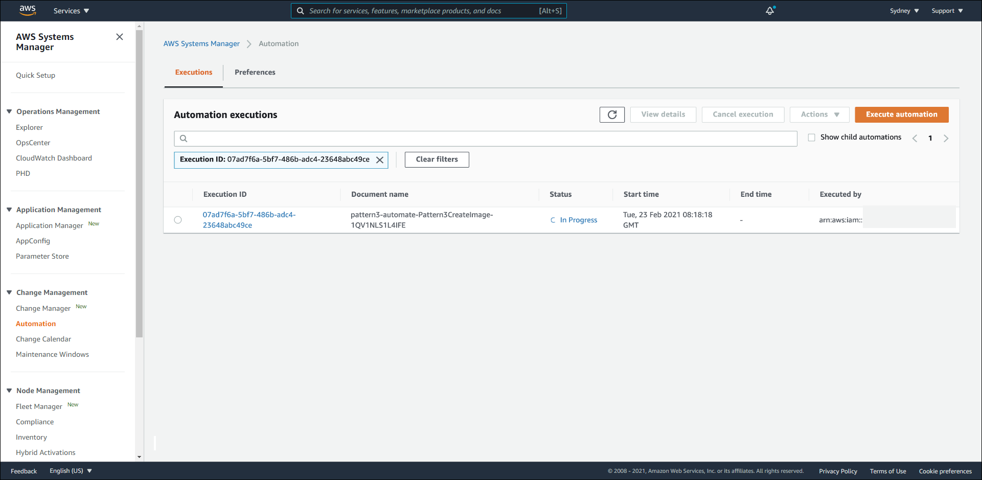Image resolution: width=982 pixels, height=480 pixels.
Task: Click the search magnifier in top bar
Action: coord(301,11)
